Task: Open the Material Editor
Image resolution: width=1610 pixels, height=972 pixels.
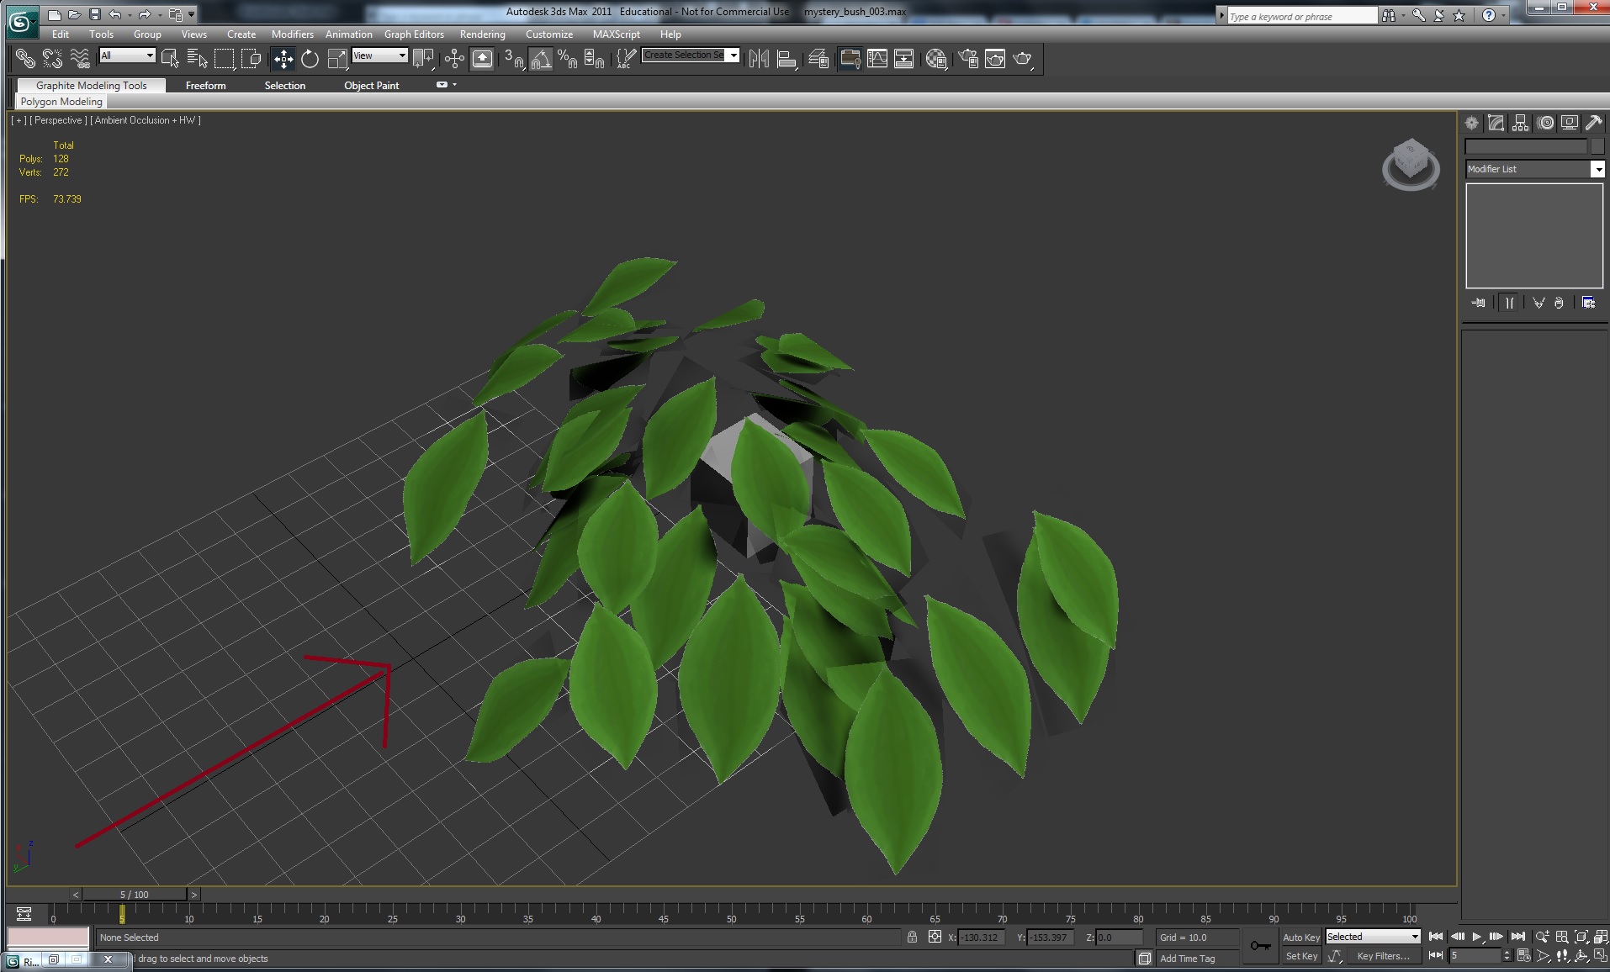Action: pyautogui.click(x=936, y=58)
